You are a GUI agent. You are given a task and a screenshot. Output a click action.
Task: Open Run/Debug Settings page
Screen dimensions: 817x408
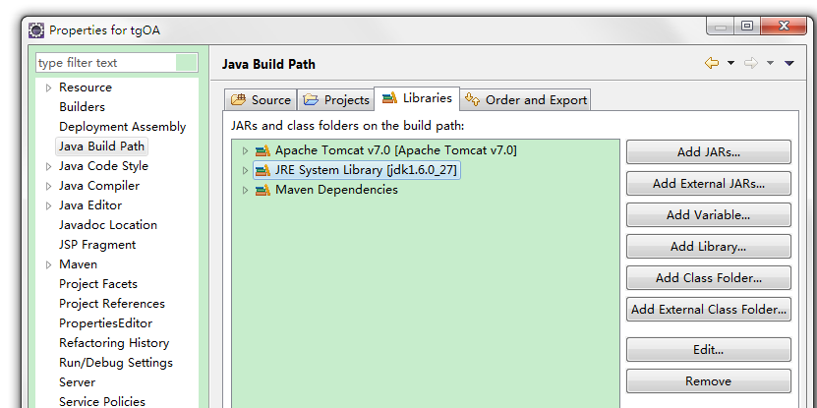(x=116, y=363)
